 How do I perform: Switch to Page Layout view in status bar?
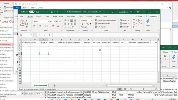click(x=125, y=89)
